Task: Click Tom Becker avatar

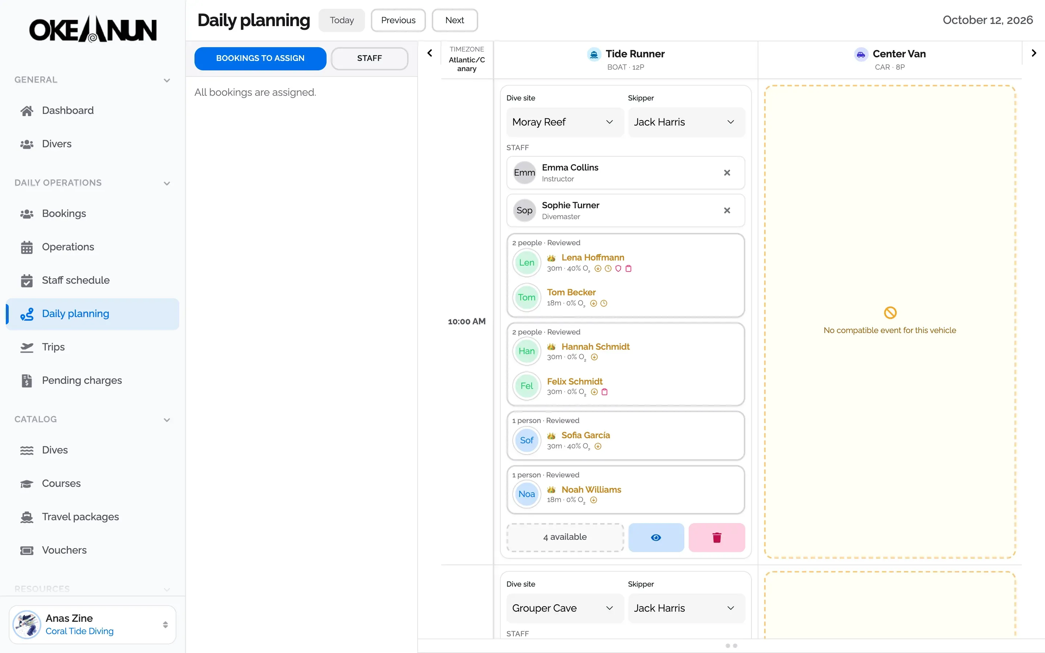Action: [x=526, y=297]
